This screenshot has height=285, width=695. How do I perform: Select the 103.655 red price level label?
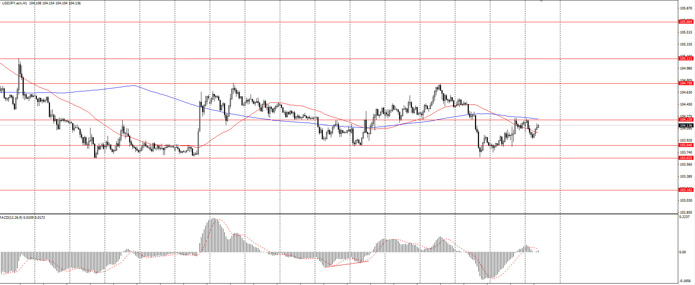coord(686,158)
